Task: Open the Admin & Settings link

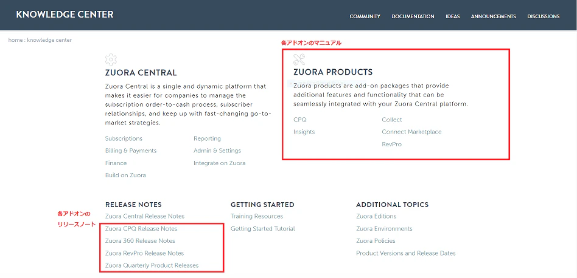Action: tap(217, 151)
